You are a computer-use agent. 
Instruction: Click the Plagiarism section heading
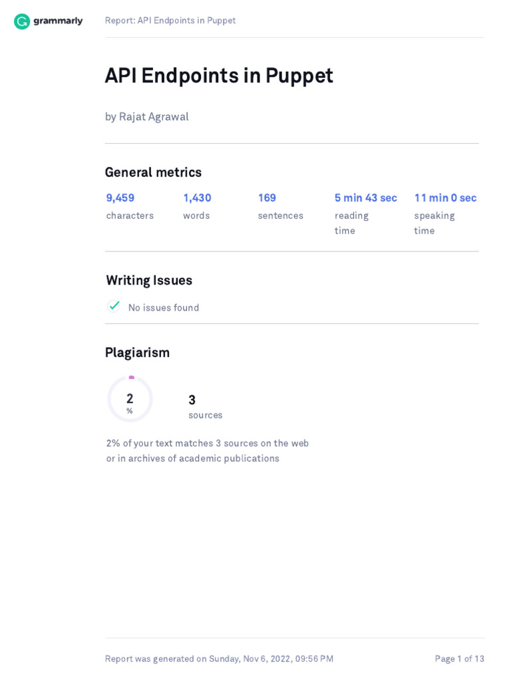pos(137,352)
